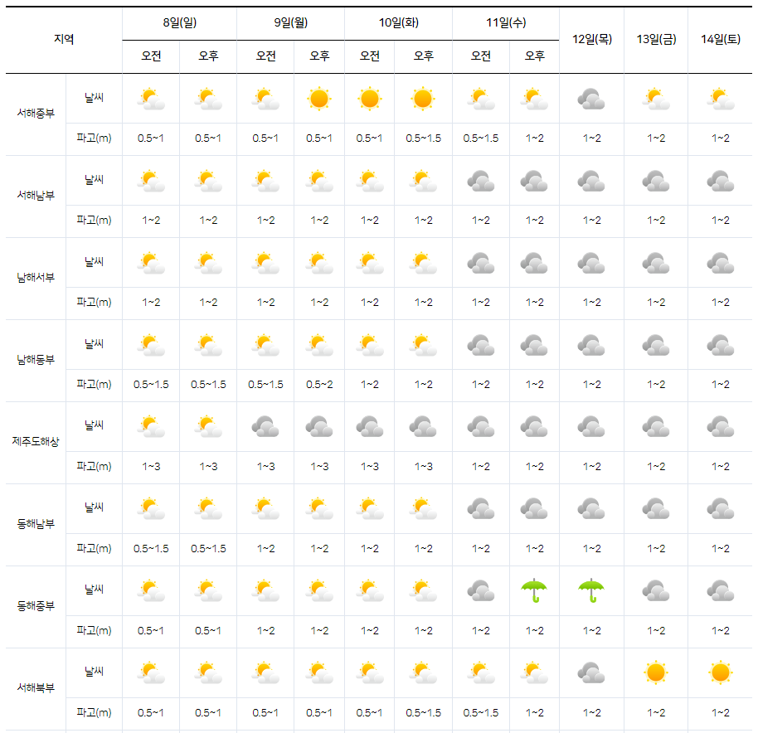Image resolution: width=758 pixels, height=733 pixels.
Task: Click 제주도해상 partly cloudy icon for 8일 오전
Action: tap(151, 427)
